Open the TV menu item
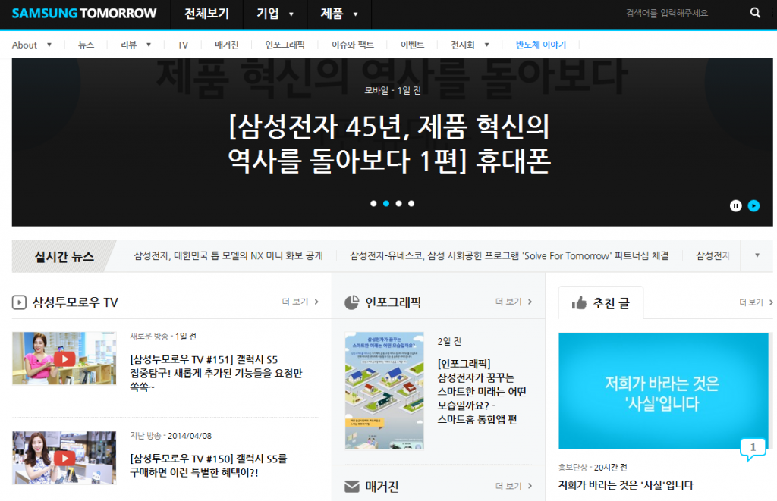Image resolution: width=777 pixels, height=501 pixels. point(183,45)
